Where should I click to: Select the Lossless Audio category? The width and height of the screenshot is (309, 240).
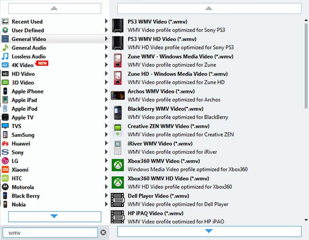coord(55,56)
